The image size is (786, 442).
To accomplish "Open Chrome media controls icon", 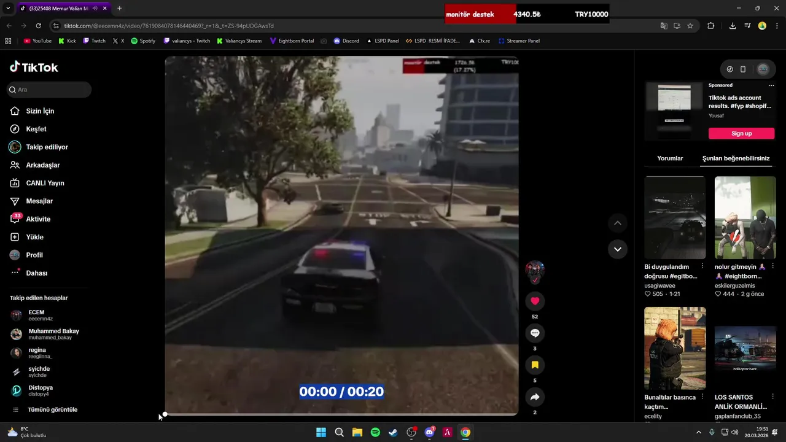I will click(x=747, y=26).
